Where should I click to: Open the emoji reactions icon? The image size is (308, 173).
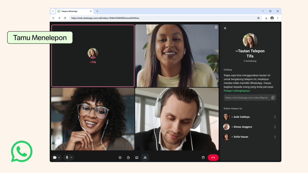point(120,158)
